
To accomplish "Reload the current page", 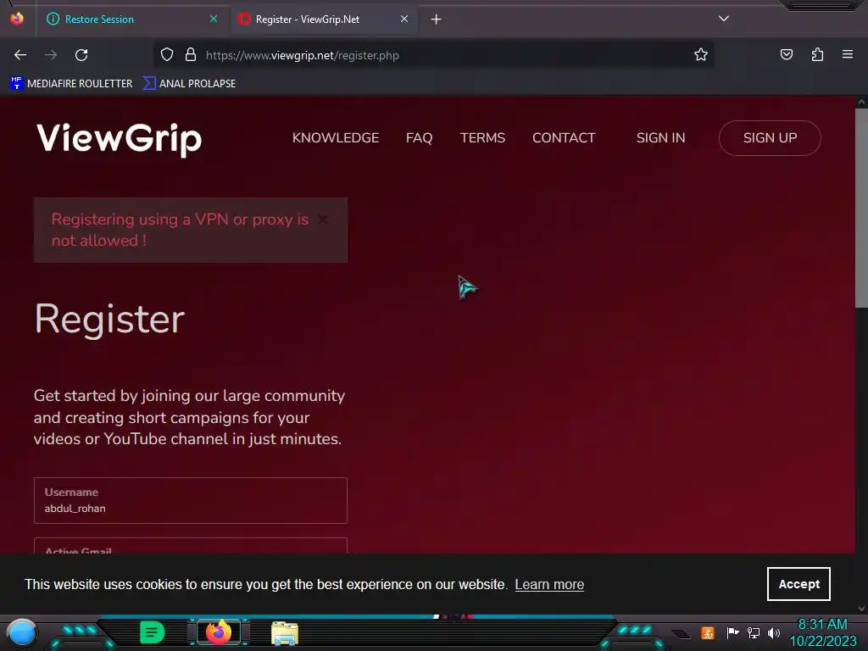I will (81, 55).
